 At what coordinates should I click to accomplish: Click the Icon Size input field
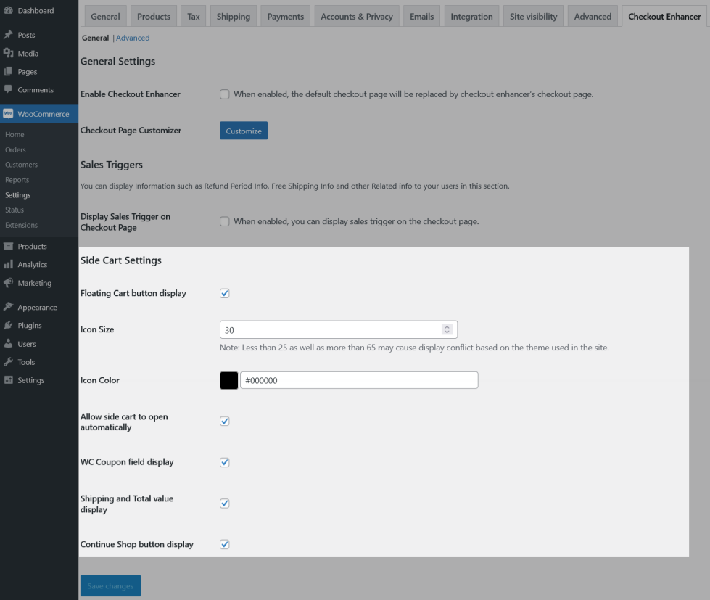[x=339, y=329]
